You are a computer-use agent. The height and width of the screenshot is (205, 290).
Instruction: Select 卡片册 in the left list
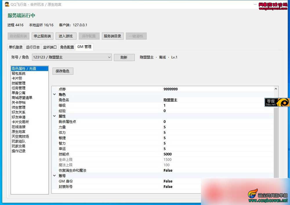(x=30, y=78)
